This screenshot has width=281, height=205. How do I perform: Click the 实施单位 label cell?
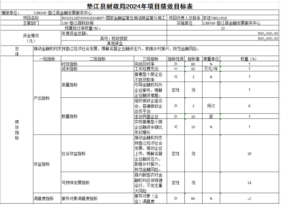(x=185, y=22)
